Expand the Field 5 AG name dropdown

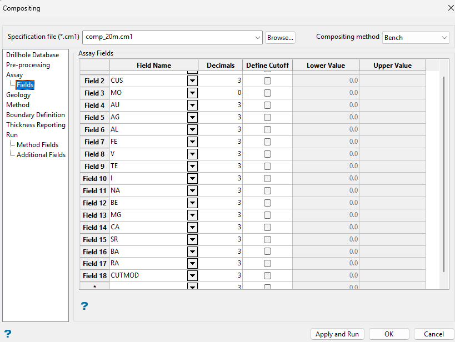pos(192,118)
